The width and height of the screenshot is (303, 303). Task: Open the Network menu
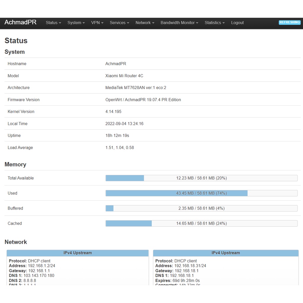pos(145,23)
